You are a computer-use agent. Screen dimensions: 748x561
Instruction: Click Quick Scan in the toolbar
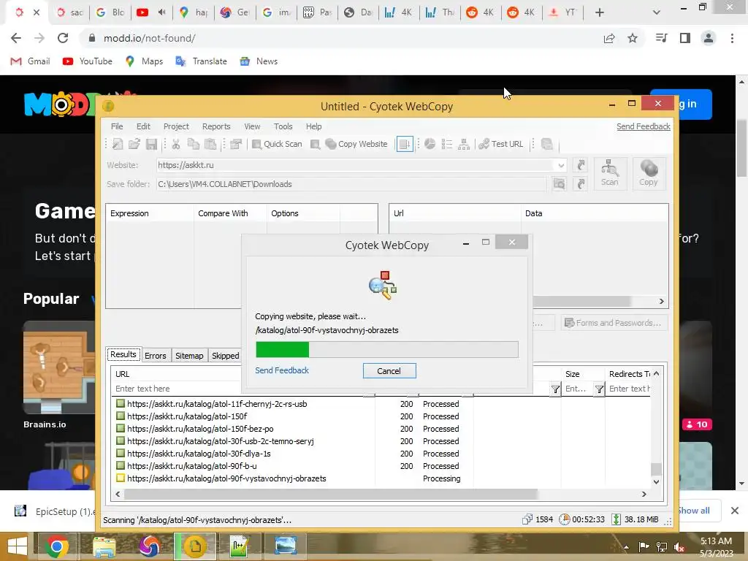click(x=277, y=144)
